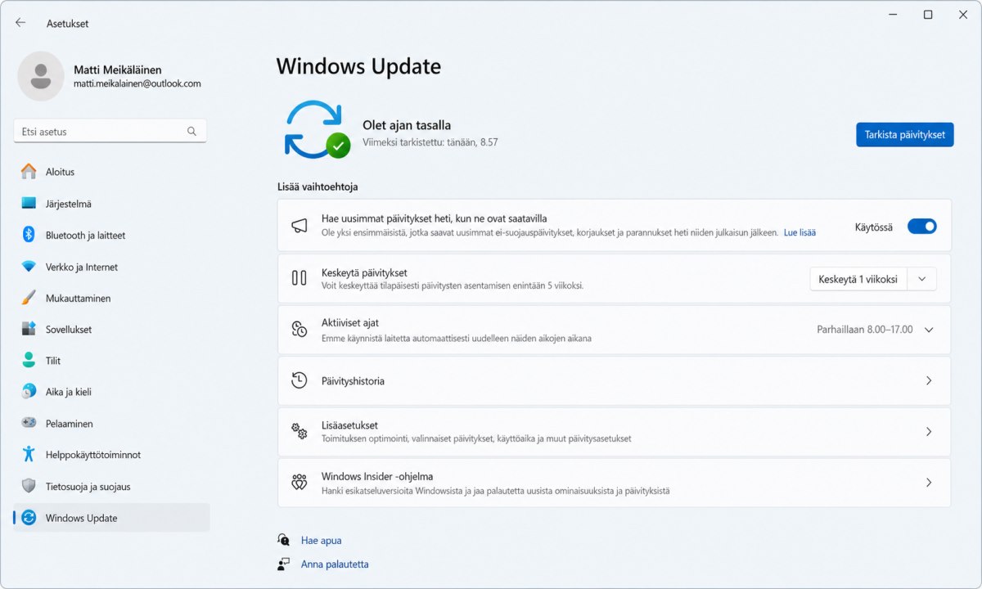The image size is (982, 589).
Task: Click the Järjestelmä monitor icon
Action: point(29,204)
